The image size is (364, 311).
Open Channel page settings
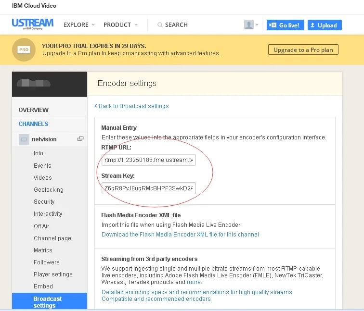pos(52,238)
